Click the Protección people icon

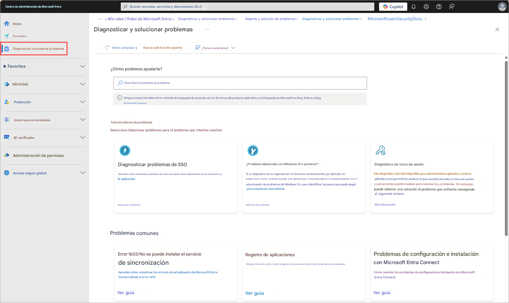pos(7,102)
